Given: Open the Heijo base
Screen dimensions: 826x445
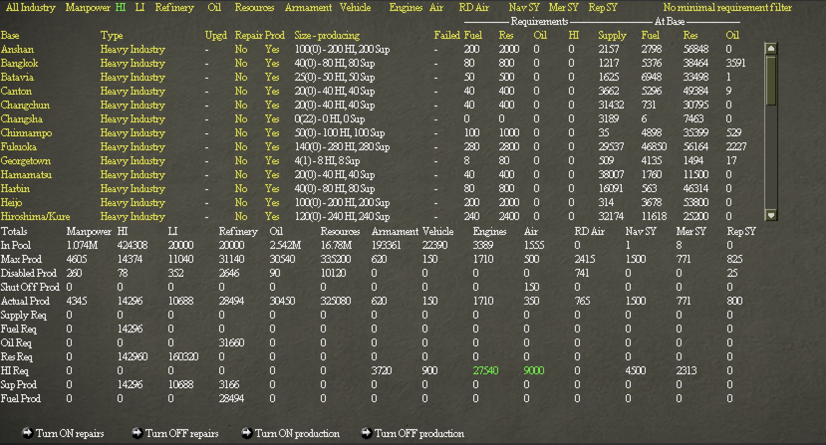Looking at the screenshot, I should point(11,203).
